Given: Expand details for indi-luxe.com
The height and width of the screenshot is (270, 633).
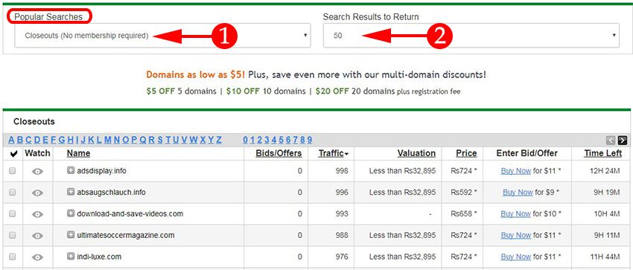Looking at the screenshot, I should 71,256.
